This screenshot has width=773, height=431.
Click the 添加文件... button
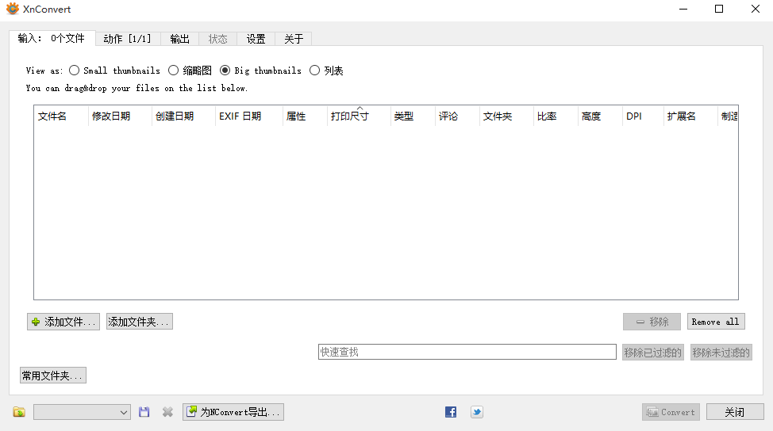tap(63, 322)
